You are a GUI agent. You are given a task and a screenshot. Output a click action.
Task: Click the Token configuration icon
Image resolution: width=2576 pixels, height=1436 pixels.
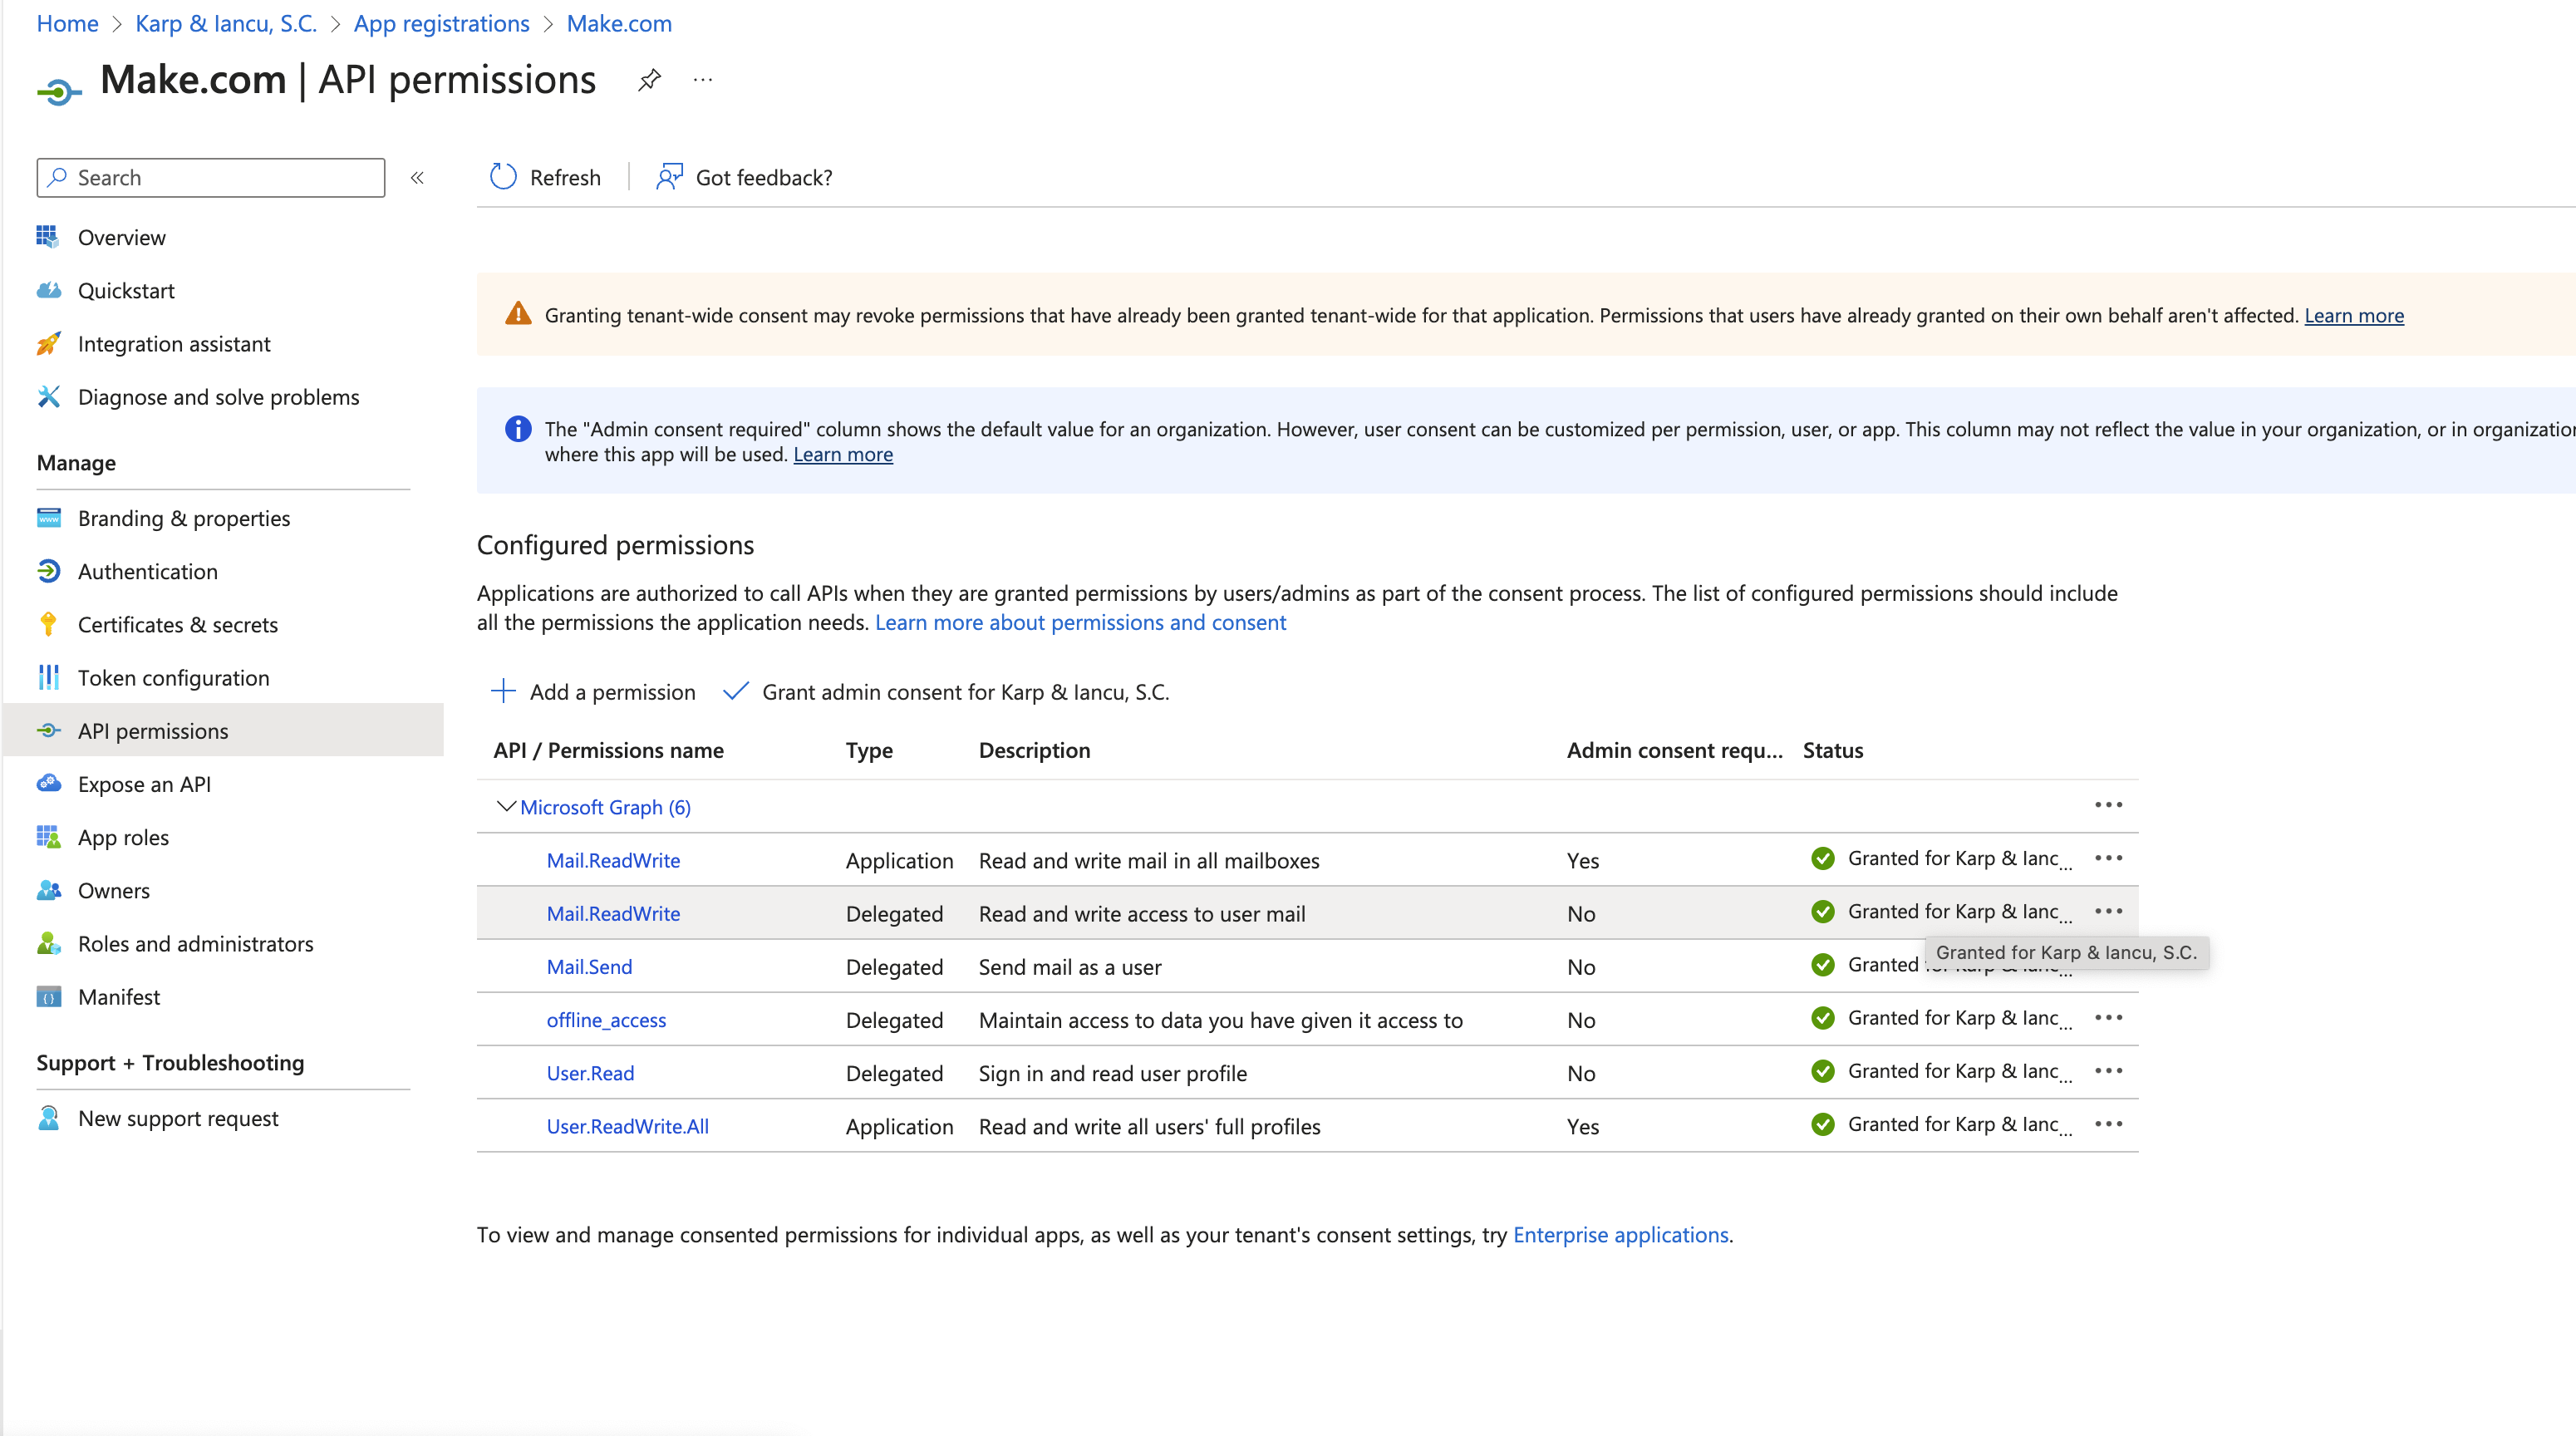pos(48,677)
